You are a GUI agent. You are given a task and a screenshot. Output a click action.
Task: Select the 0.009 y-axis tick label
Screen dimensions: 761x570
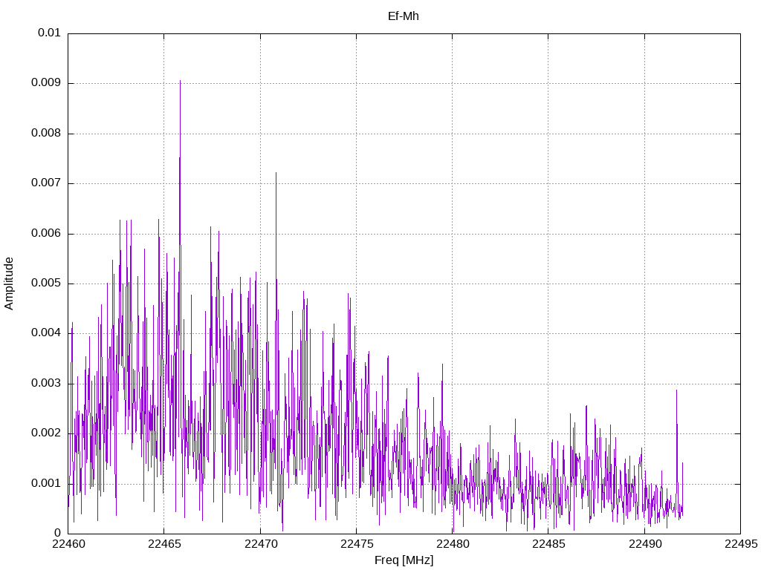coord(46,83)
